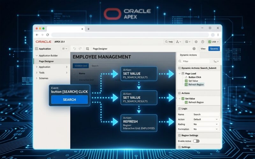This screenshot has height=159, width=255.
Task: Collapse the Actions section header
Action: [179, 93]
